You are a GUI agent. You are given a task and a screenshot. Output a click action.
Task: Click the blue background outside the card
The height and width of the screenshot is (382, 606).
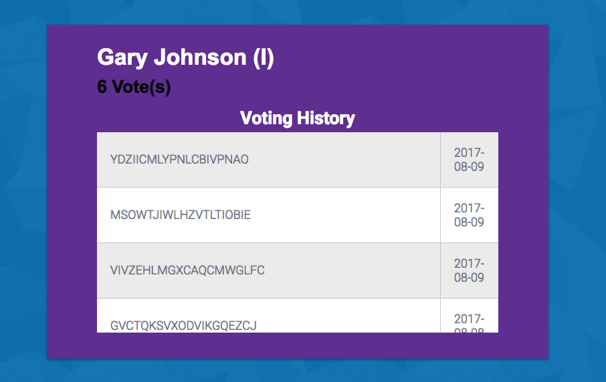pyautogui.click(x=577, y=193)
